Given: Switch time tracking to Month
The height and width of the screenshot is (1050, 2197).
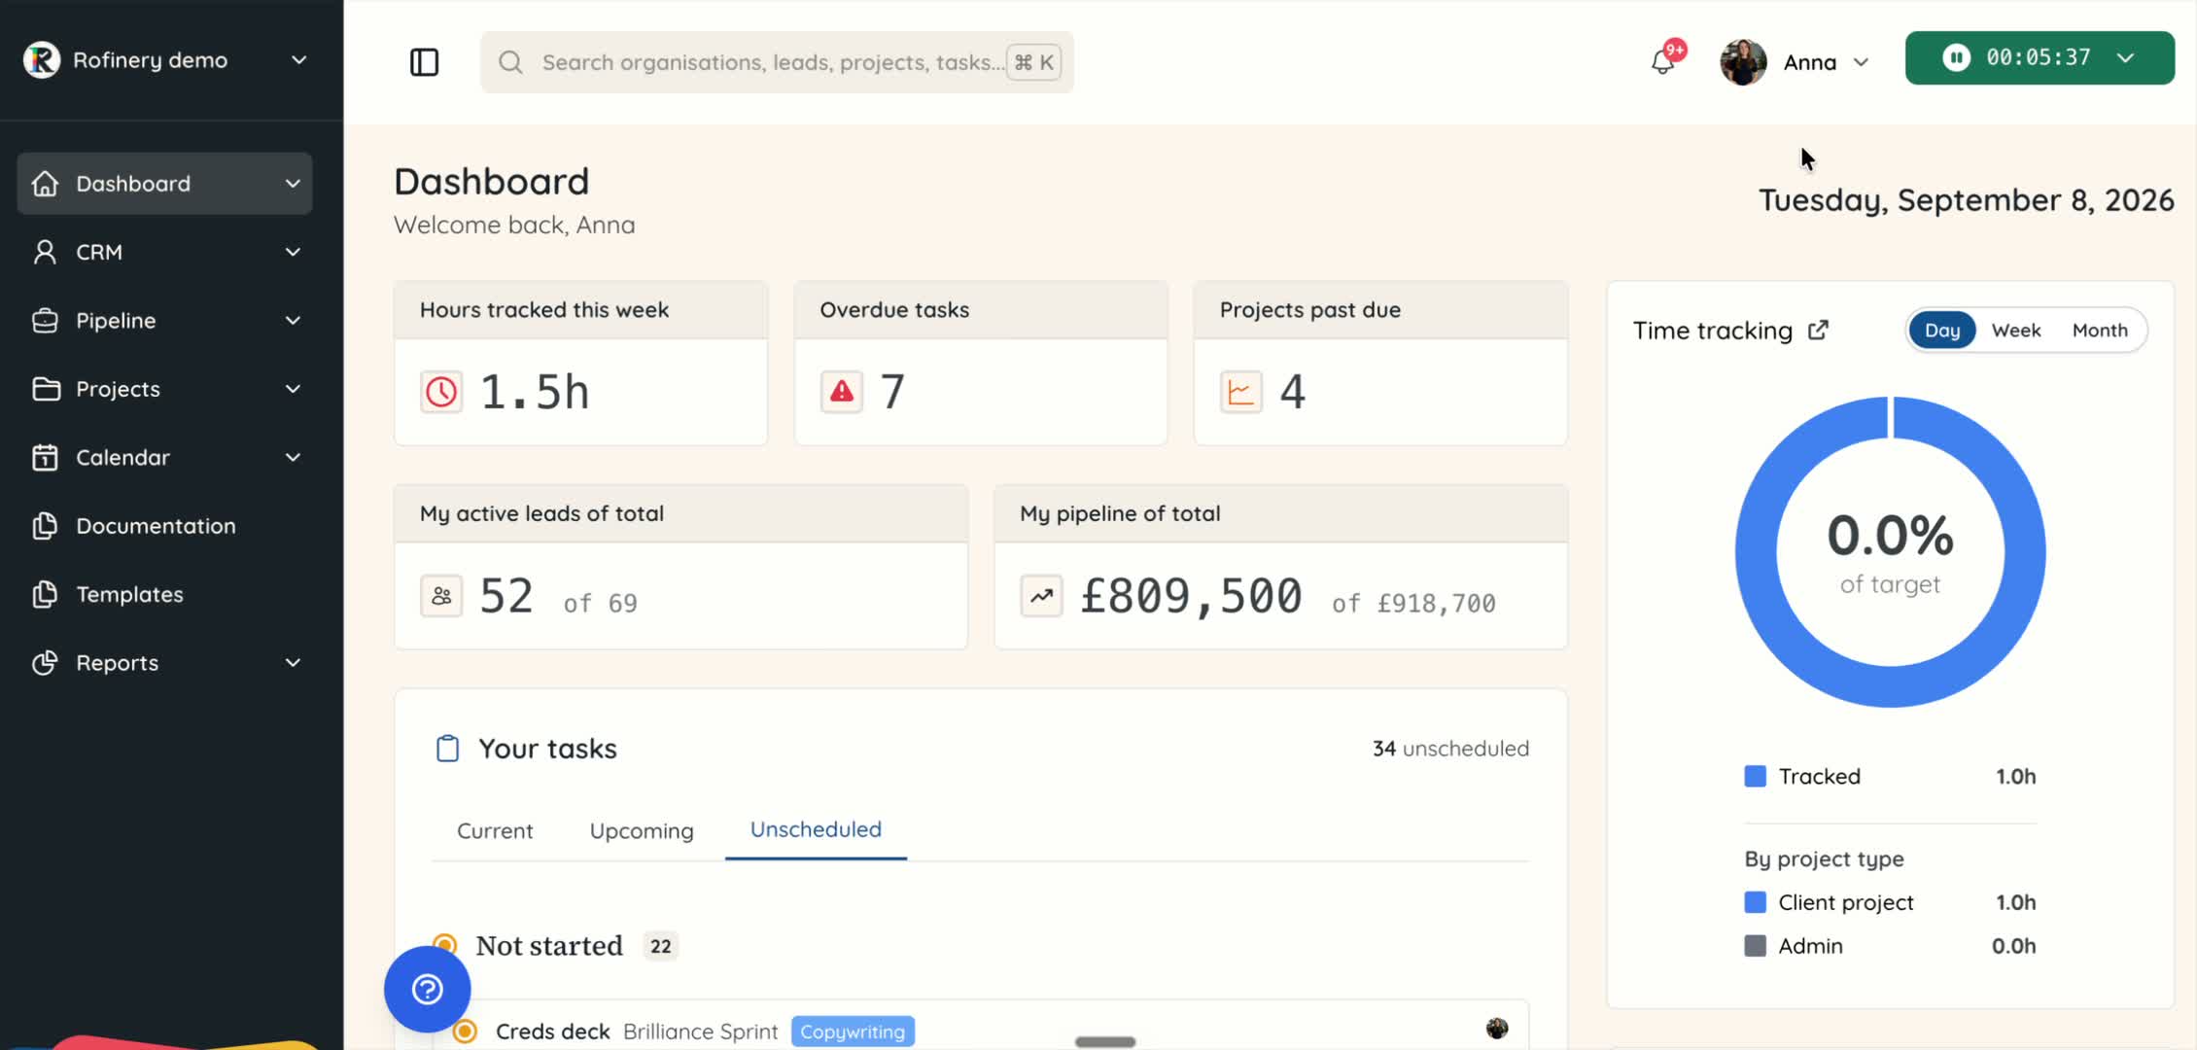Looking at the screenshot, I should [2100, 331].
